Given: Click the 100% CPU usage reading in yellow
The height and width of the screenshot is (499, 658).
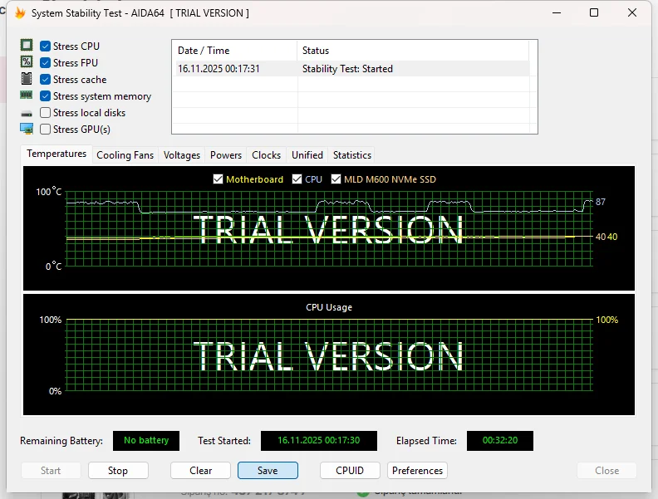Looking at the screenshot, I should tap(606, 320).
